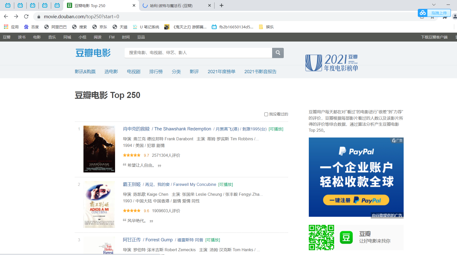
Task: Click the 广告 label on PayPal ad
Action: tap(397, 140)
